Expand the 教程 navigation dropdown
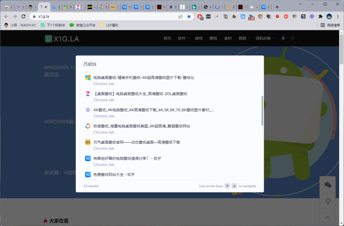 coord(244,38)
